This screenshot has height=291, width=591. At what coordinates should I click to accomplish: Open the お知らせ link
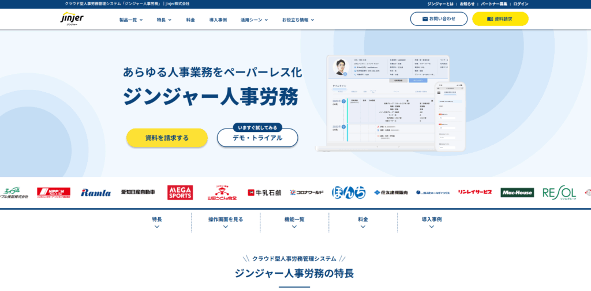coord(467,4)
